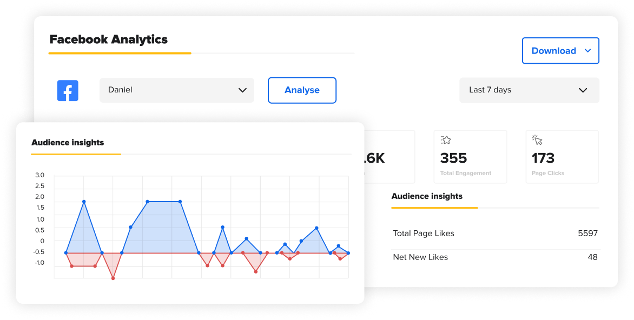Open the Last 7 days date range dropdown
The width and height of the screenshot is (634, 320).
pos(529,90)
